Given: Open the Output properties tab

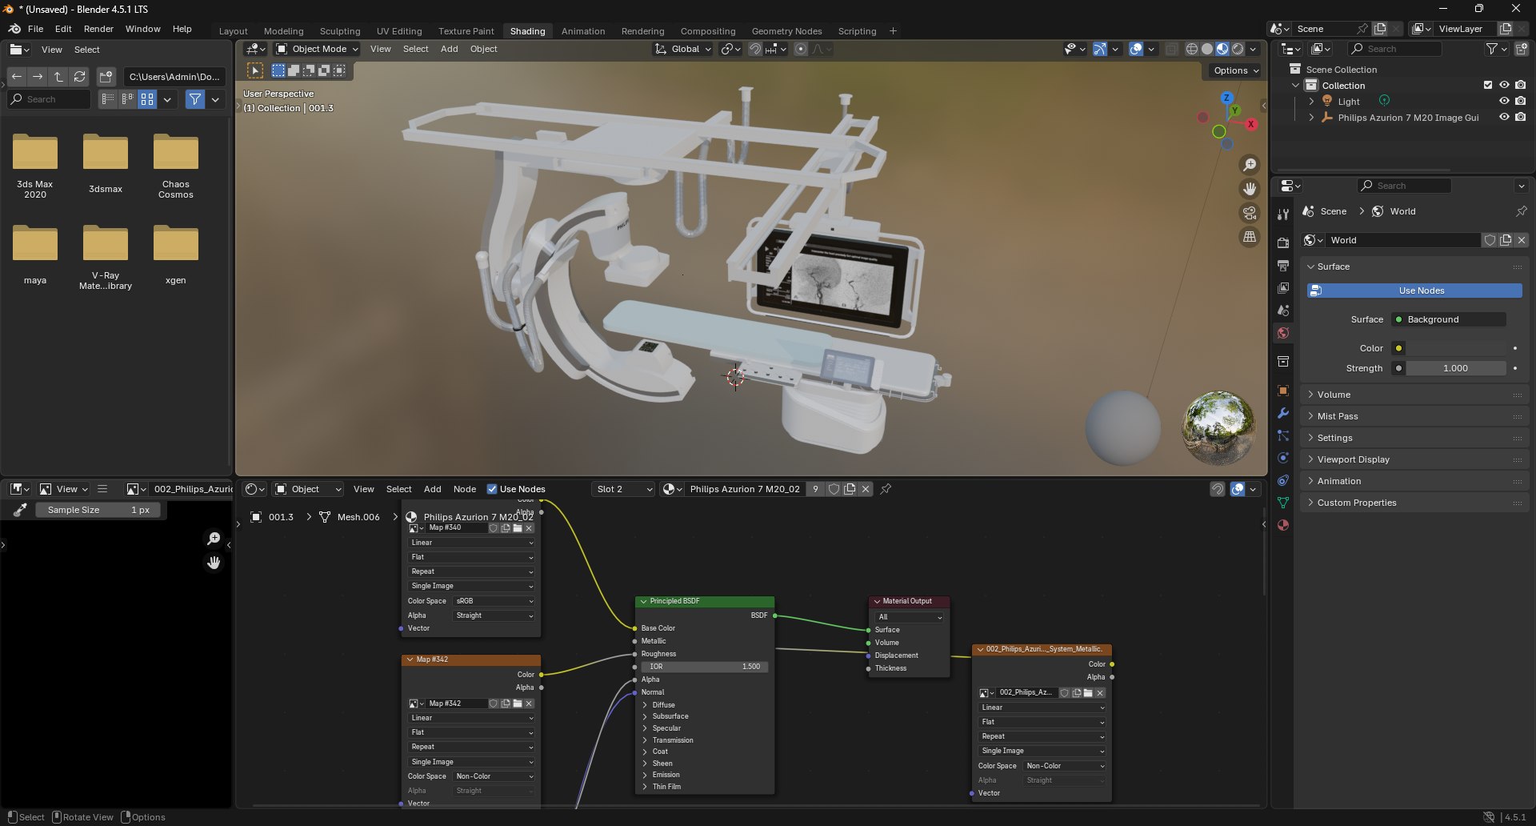Looking at the screenshot, I should pos(1283,266).
